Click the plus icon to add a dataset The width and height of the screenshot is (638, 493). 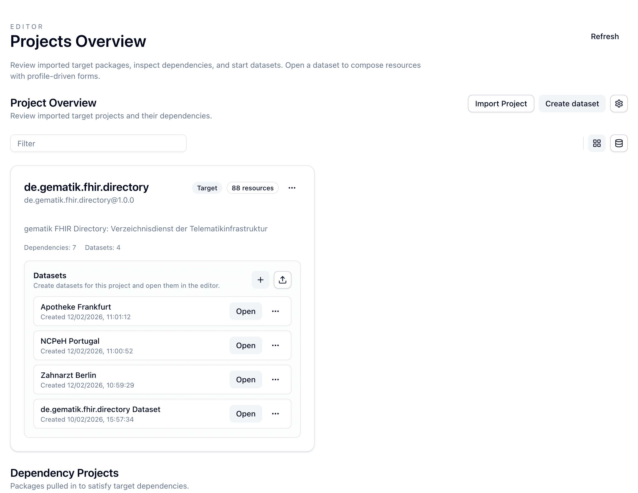[260, 280]
